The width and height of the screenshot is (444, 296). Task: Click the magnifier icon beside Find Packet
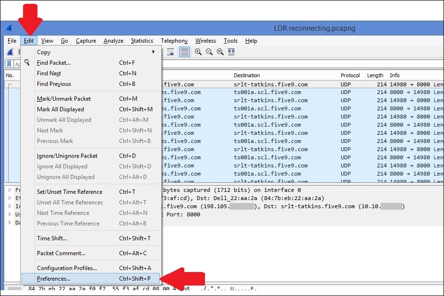[27, 62]
